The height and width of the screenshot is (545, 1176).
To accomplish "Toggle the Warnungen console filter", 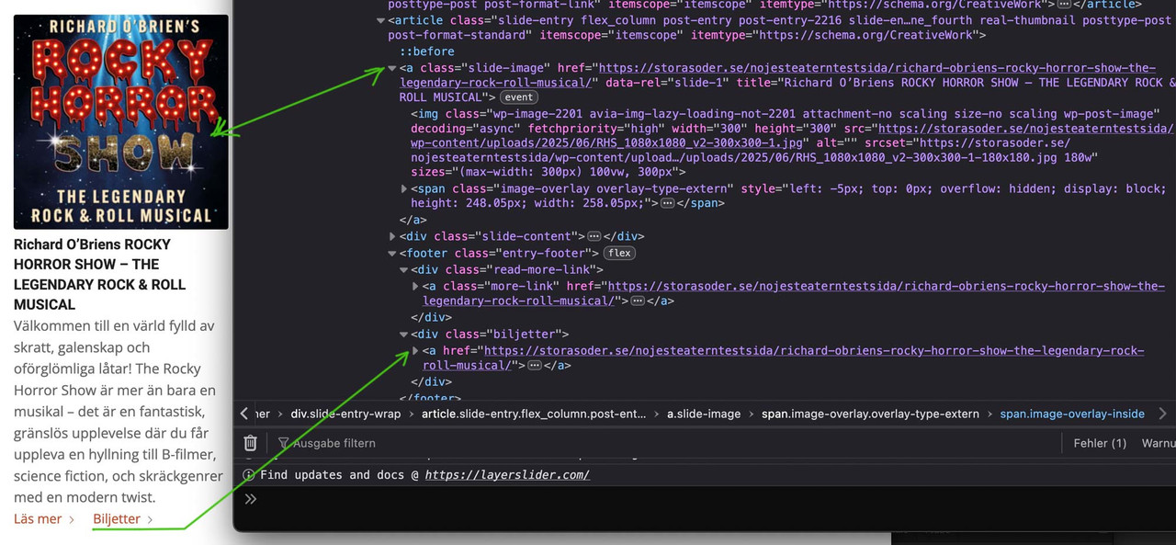I will (1159, 443).
